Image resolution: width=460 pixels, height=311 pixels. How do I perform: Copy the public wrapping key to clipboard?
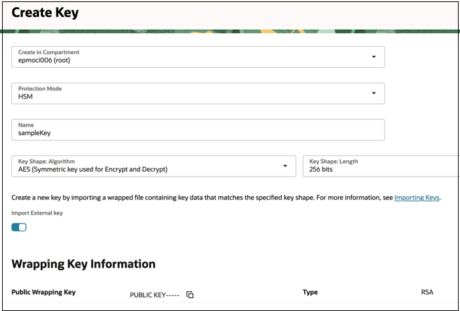(x=190, y=295)
